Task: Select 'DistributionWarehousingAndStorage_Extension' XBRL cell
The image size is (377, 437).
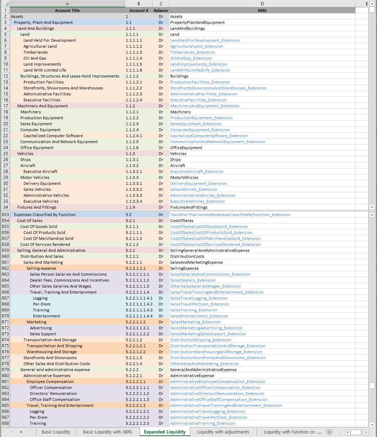Action: [x=262, y=352]
